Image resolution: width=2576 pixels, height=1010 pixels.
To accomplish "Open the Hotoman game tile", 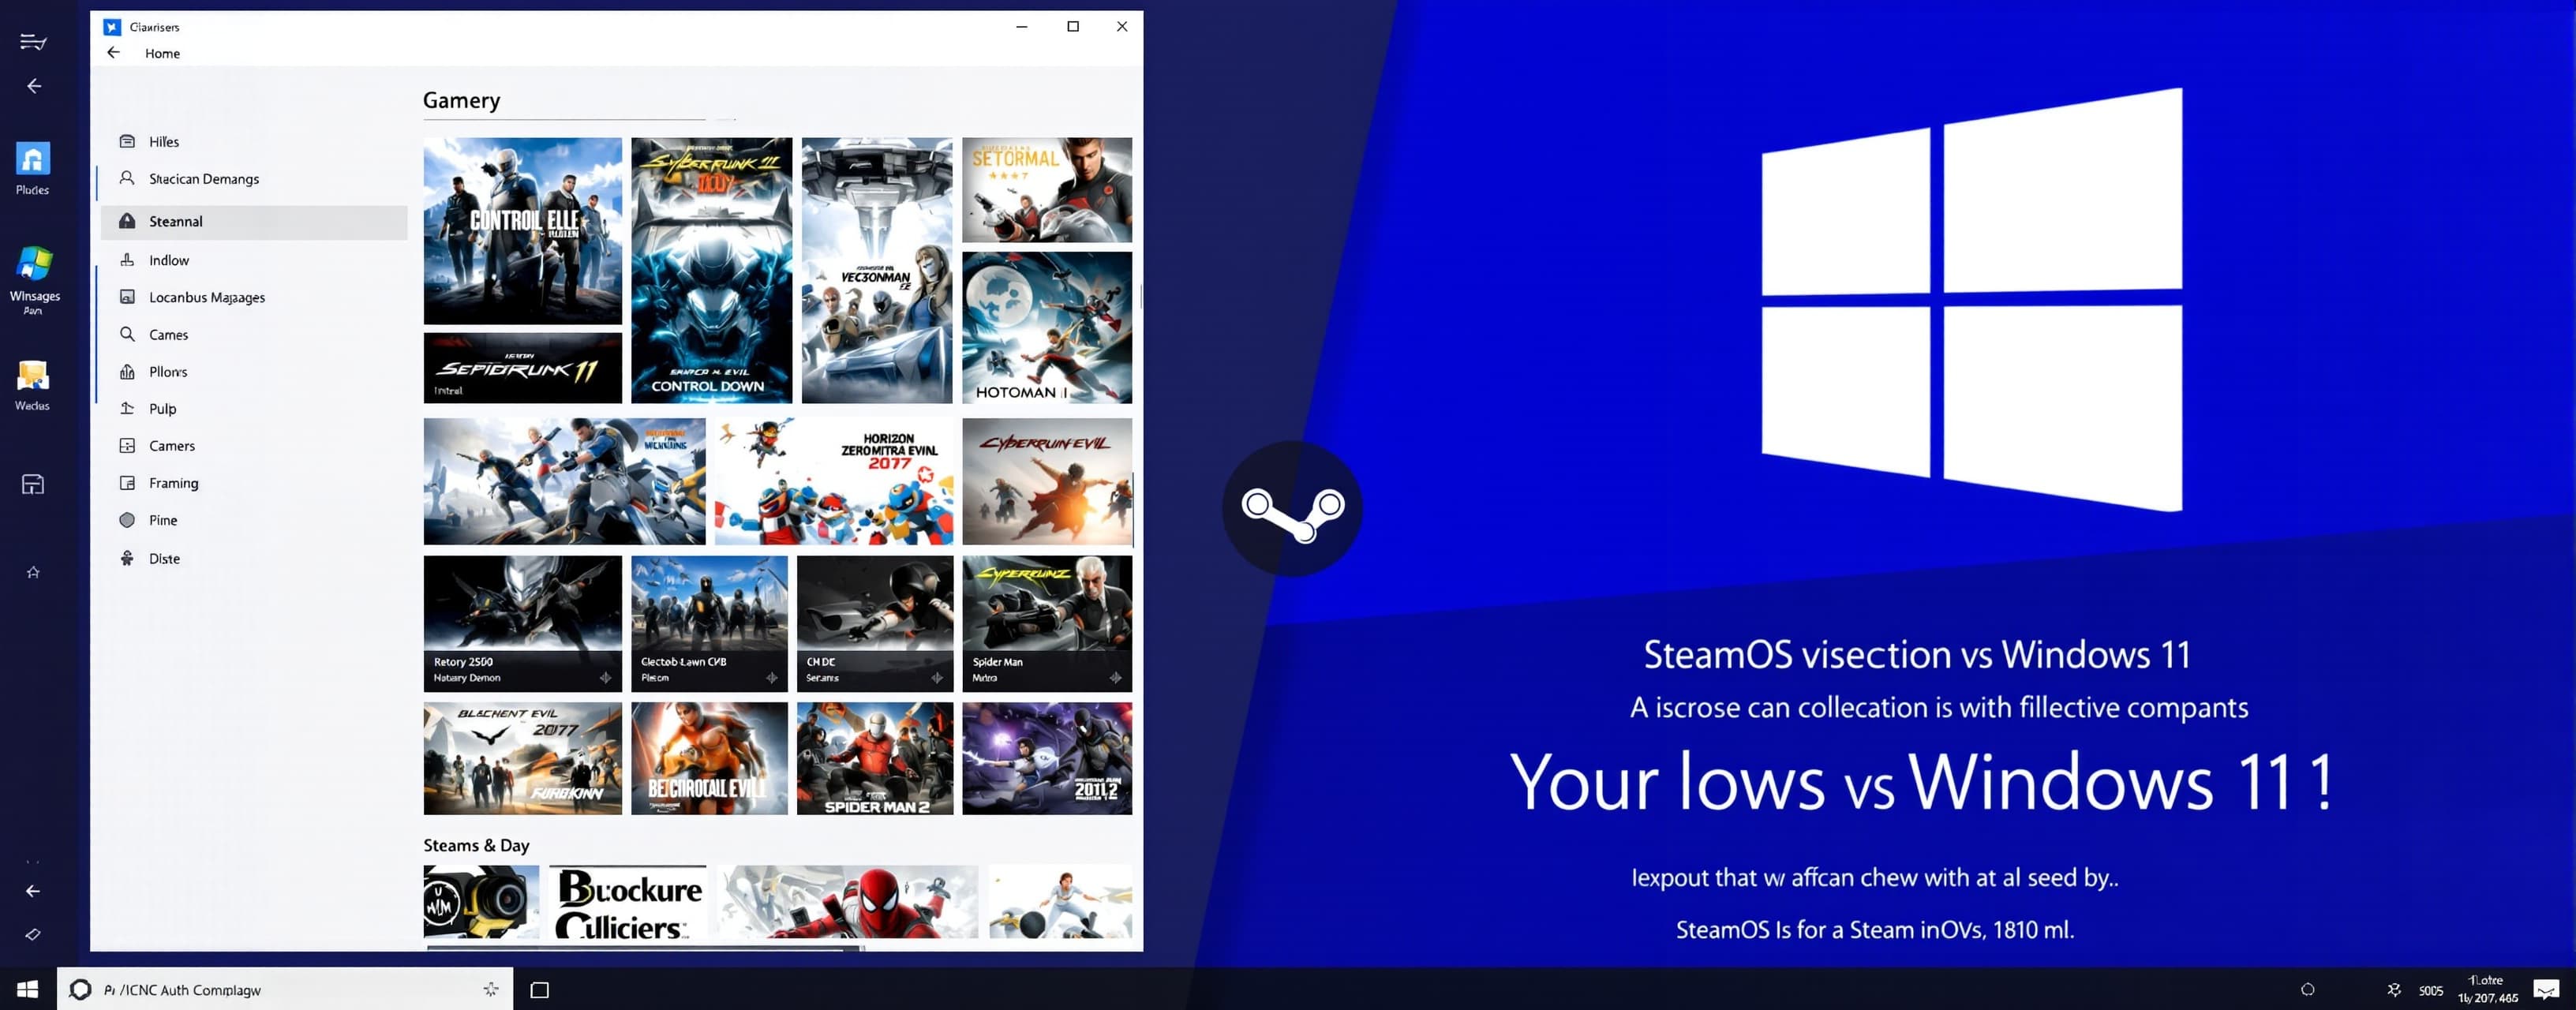I will [1047, 327].
